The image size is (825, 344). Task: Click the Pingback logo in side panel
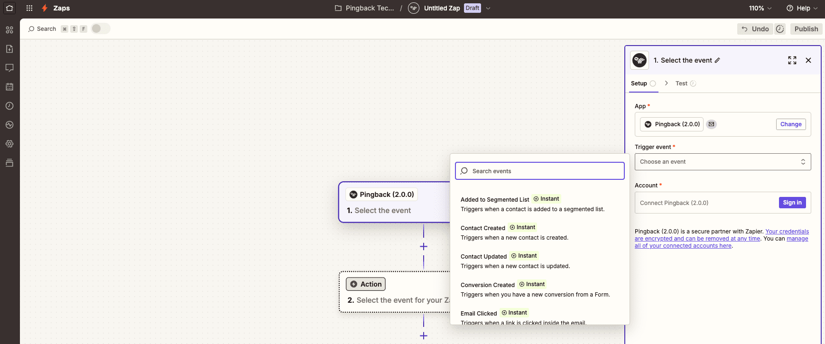(x=640, y=60)
